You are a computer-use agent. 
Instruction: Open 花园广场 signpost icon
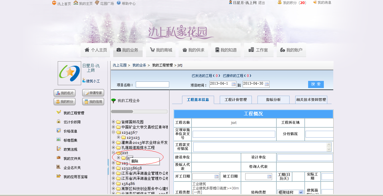coord(97,3)
